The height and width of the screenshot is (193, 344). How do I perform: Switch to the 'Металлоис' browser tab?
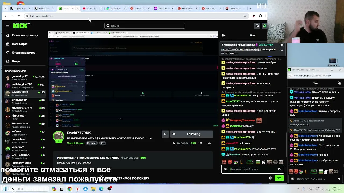[x=164, y=8]
